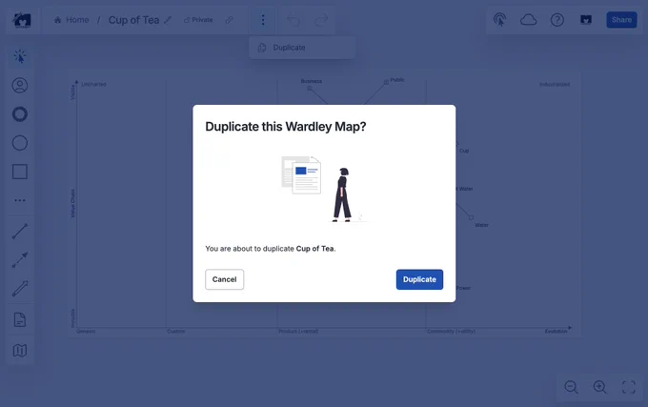Click the Uncharted label on map
The image size is (648, 407).
93,84
